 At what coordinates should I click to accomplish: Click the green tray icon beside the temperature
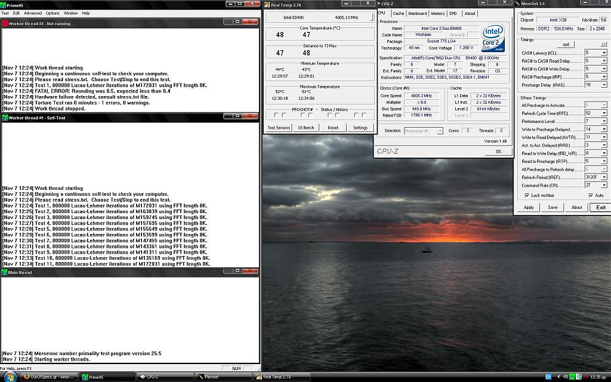pyautogui.click(x=572, y=377)
